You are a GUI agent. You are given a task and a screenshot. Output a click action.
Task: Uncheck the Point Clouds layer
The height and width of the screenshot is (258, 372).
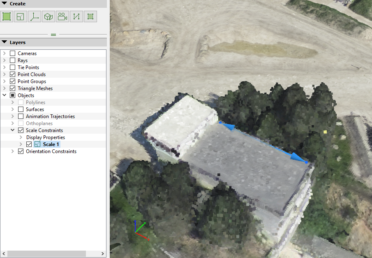click(x=12, y=74)
